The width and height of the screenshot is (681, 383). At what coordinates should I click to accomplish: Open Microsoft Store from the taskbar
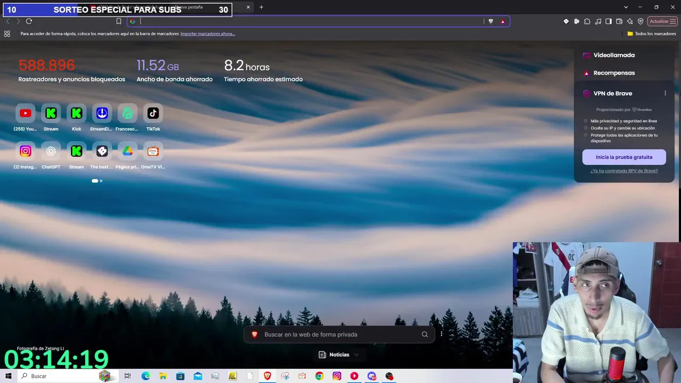(x=180, y=376)
